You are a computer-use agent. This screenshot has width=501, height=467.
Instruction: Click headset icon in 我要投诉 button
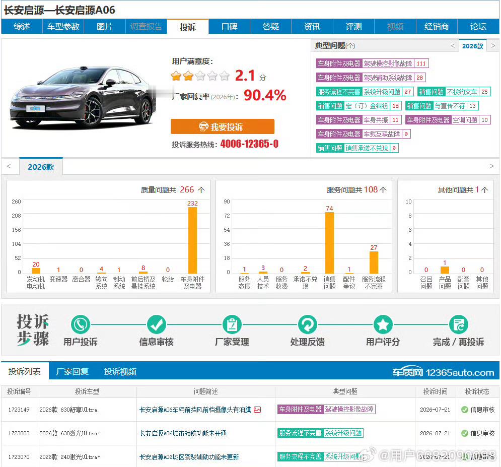pyautogui.click(x=203, y=126)
